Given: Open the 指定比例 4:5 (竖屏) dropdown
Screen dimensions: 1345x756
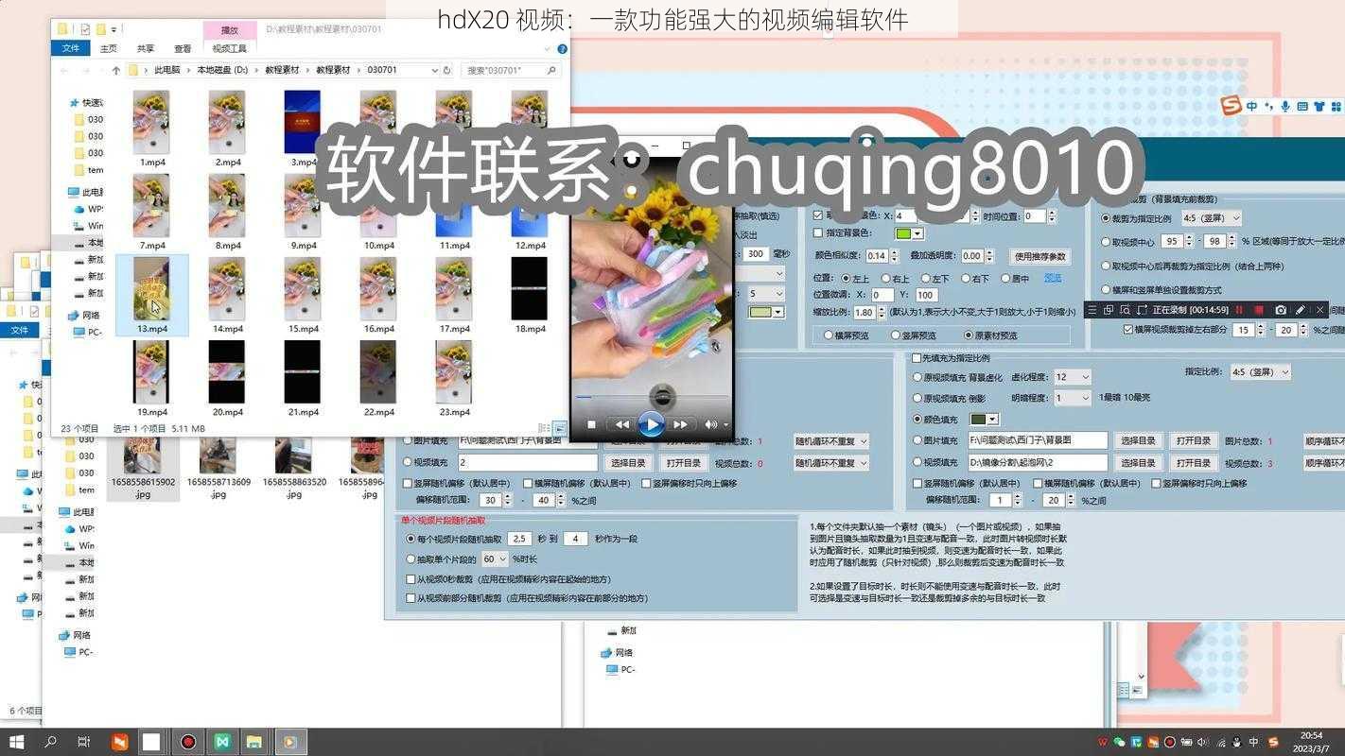Looking at the screenshot, I should coord(1260,372).
